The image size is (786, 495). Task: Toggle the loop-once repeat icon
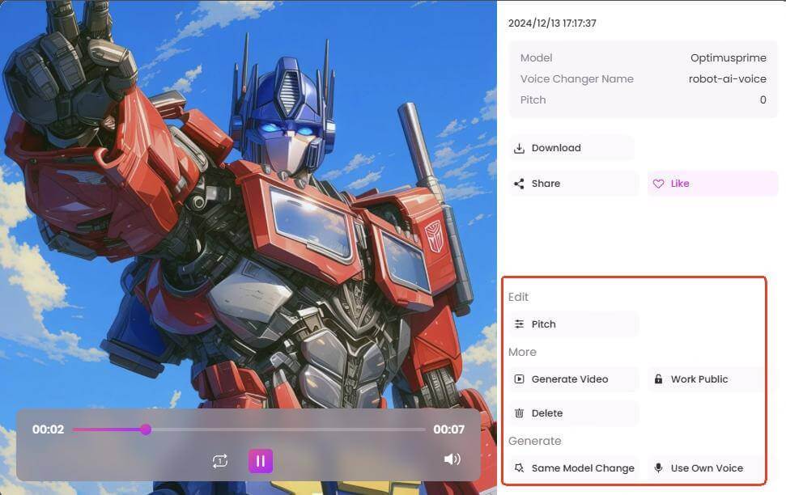pyautogui.click(x=220, y=461)
